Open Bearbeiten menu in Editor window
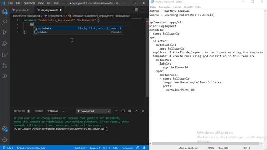The width and height of the screenshot is (267, 150). click(x=164, y=7)
